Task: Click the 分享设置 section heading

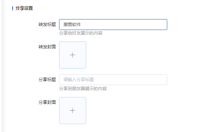Action: click(x=24, y=8)
